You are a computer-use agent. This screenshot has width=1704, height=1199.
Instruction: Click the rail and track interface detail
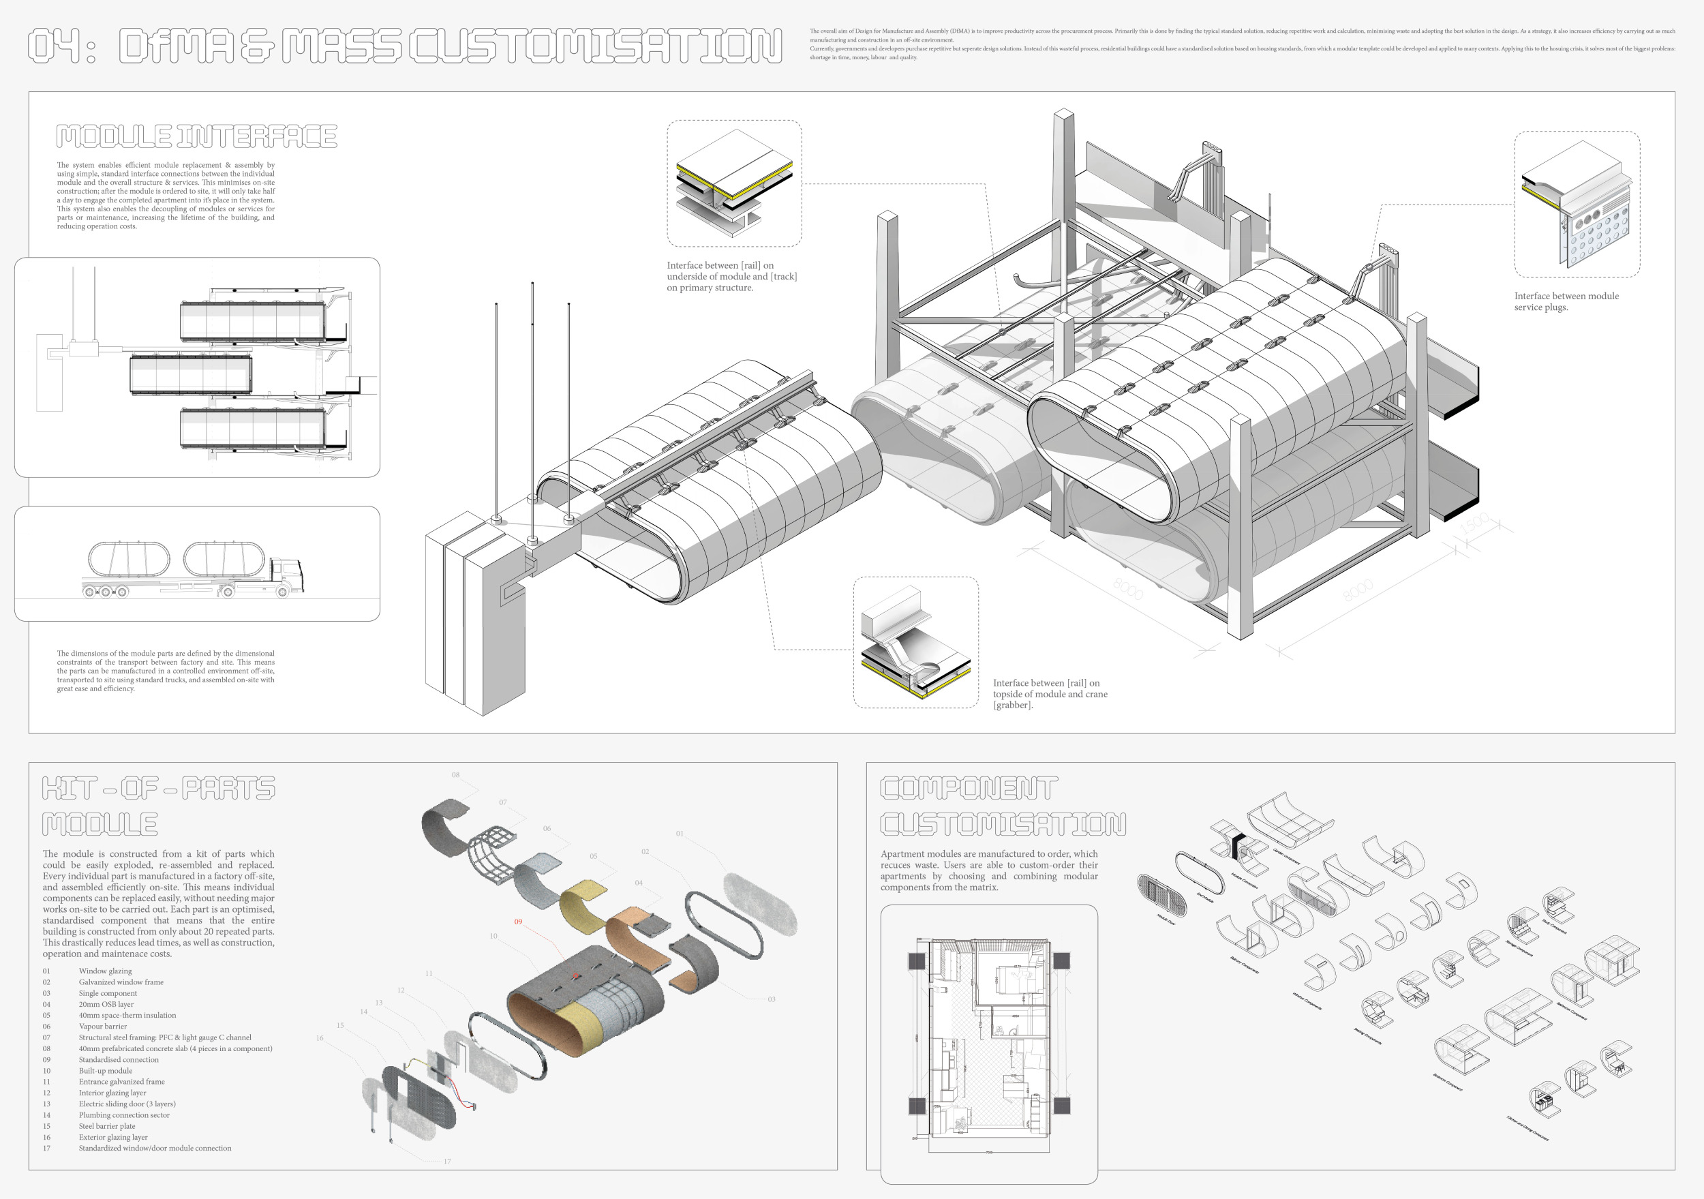coord(733,183)
